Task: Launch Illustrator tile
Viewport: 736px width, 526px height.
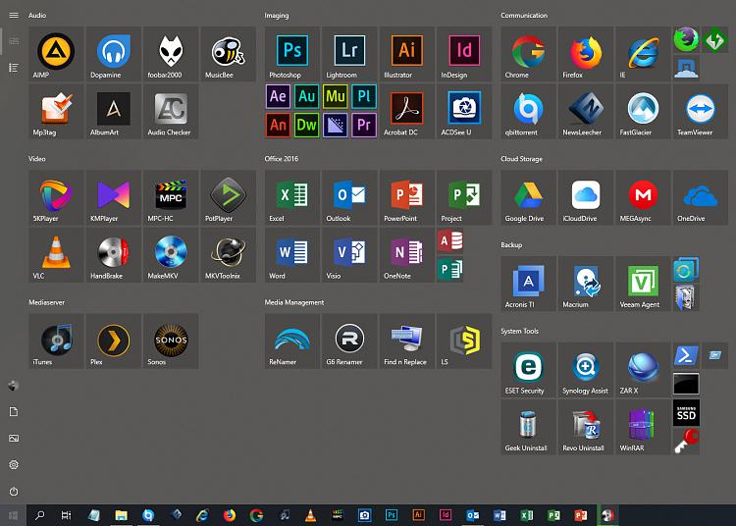Action: (407, 54)
